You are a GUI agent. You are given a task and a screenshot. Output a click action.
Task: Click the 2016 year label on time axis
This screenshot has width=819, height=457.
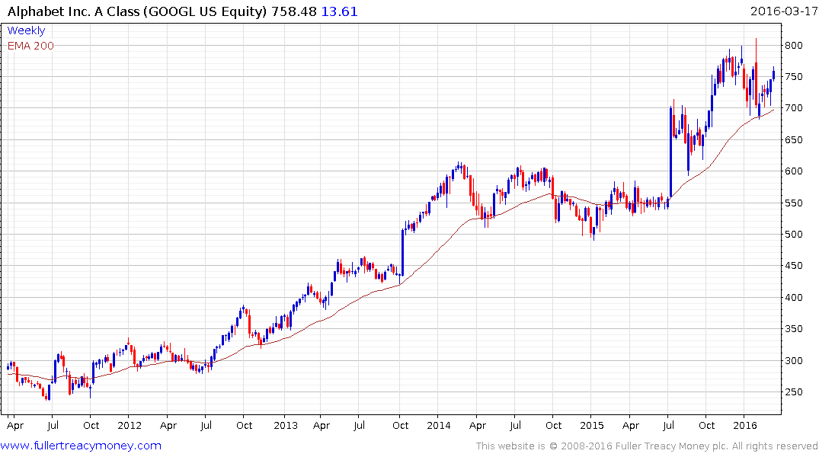[x=745, y=426]
